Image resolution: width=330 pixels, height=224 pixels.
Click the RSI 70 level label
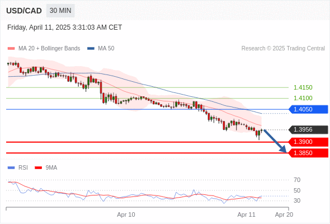point(297,180)
